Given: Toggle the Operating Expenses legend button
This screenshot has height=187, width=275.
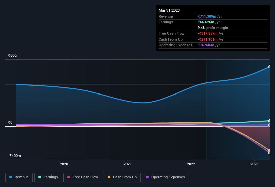Looking at the screenshot, I should pos(165,177).
